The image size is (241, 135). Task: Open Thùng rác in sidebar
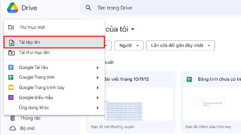[x=30, y=118]
